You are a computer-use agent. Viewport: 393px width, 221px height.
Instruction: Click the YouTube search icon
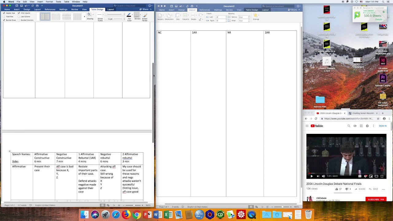pyautogui.click(x=349, y=126)
